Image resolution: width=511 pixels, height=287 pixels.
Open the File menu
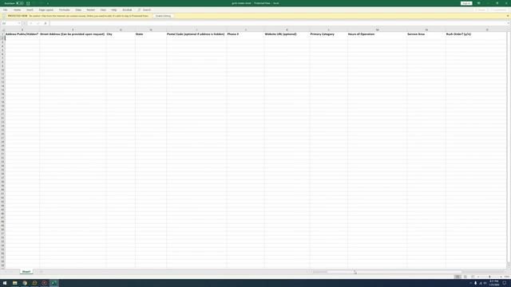[6, 10]
